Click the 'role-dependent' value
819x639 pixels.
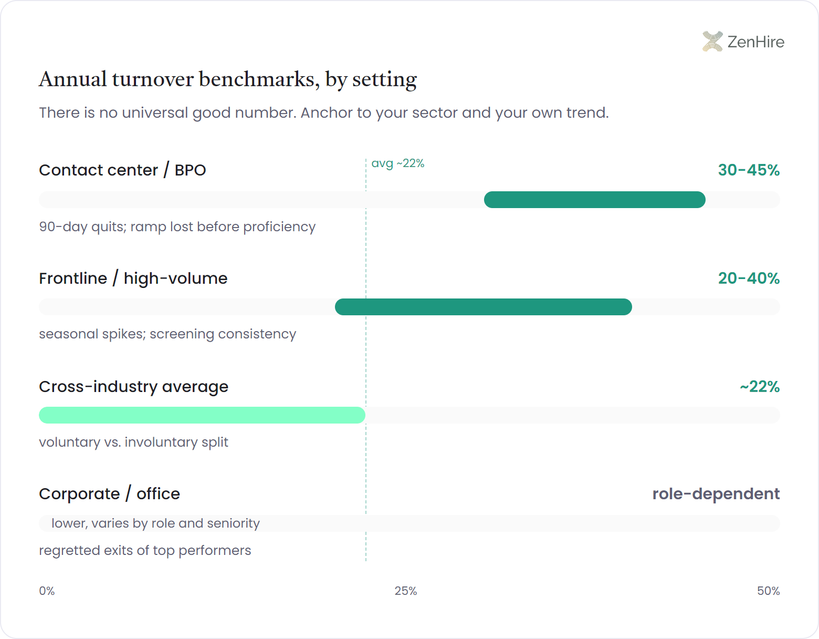pyautogui.click(x=716, y=494)
